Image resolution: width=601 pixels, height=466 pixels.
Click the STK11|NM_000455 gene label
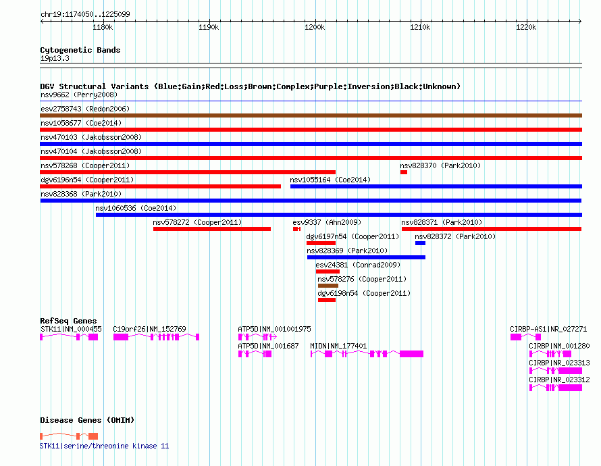(x=71, y=329)
